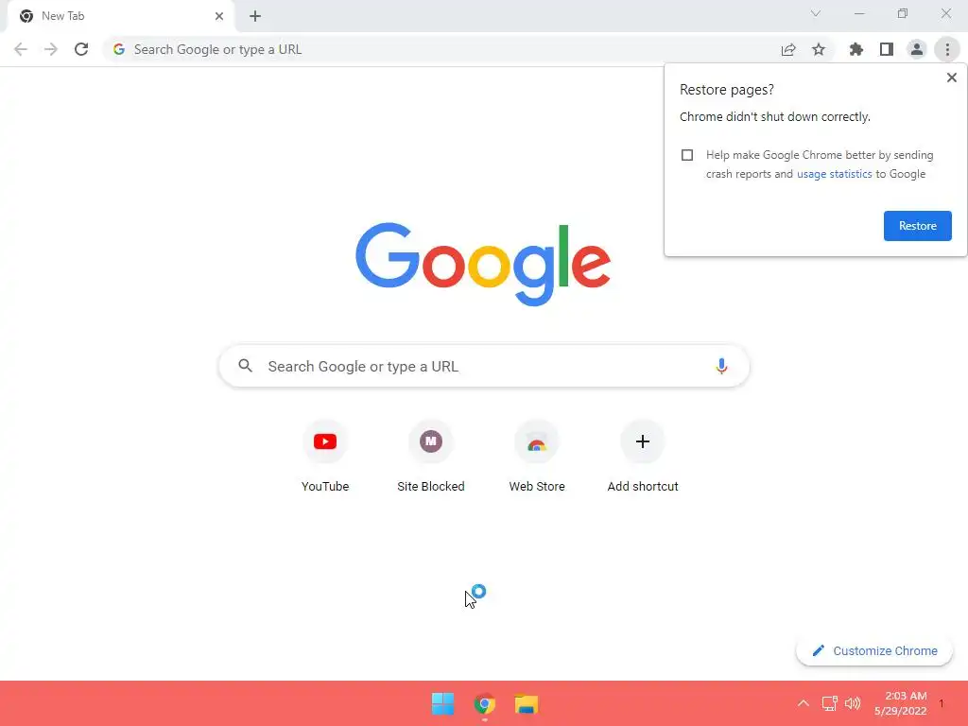968x726 pixels.
Task: Start voice search with the microphone icon
Action: (x=721, y=366)
